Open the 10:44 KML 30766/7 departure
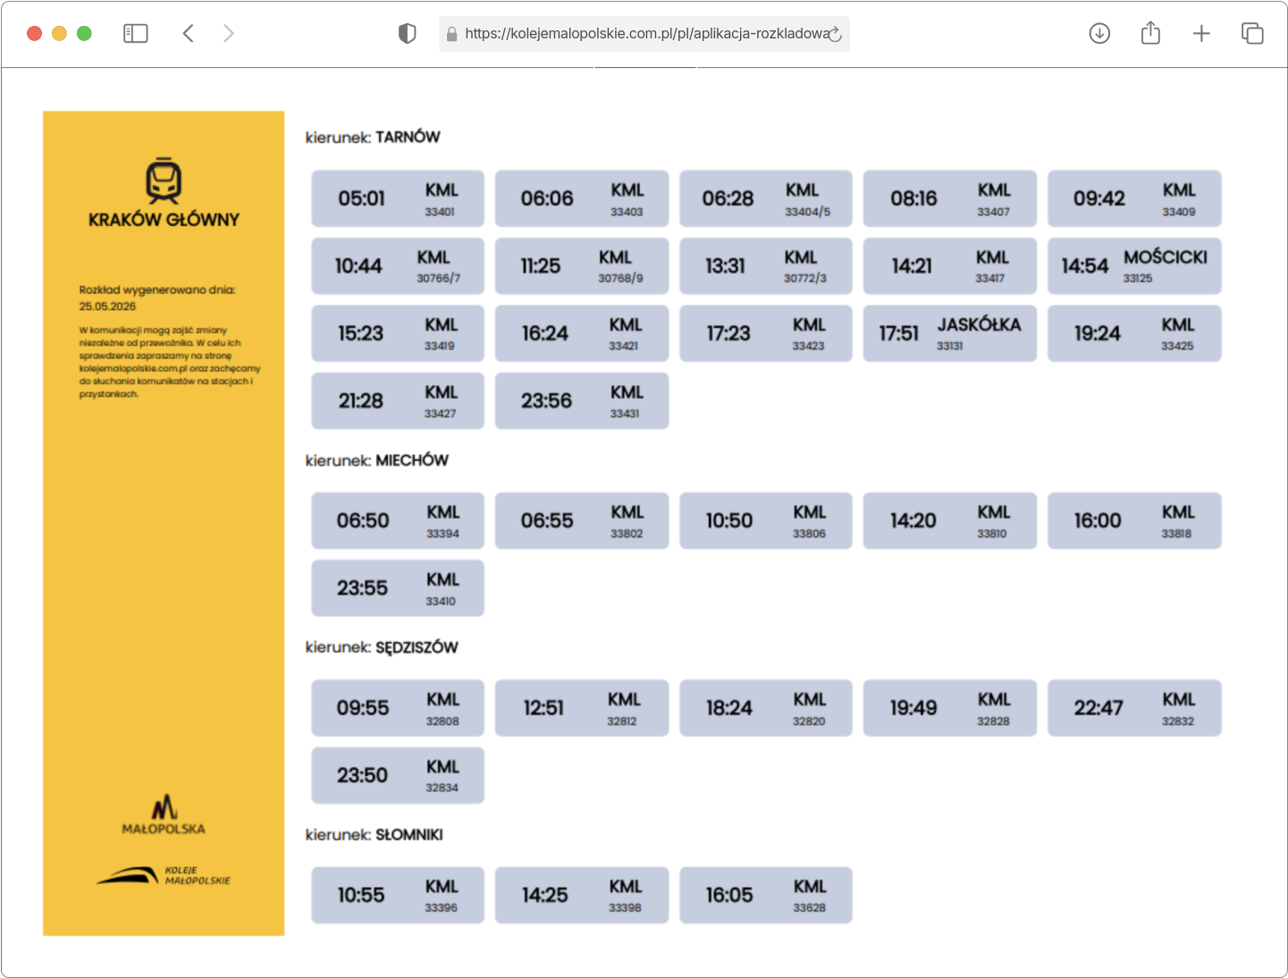This screenshot has width=1288, height=978. point(398,266)
